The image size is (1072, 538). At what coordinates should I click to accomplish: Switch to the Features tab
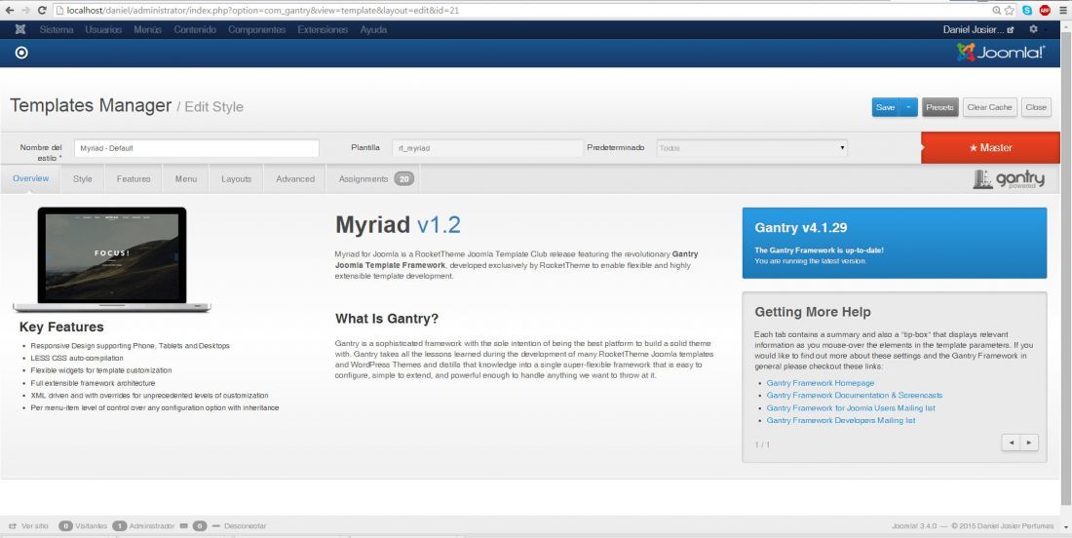pos(134,179)
